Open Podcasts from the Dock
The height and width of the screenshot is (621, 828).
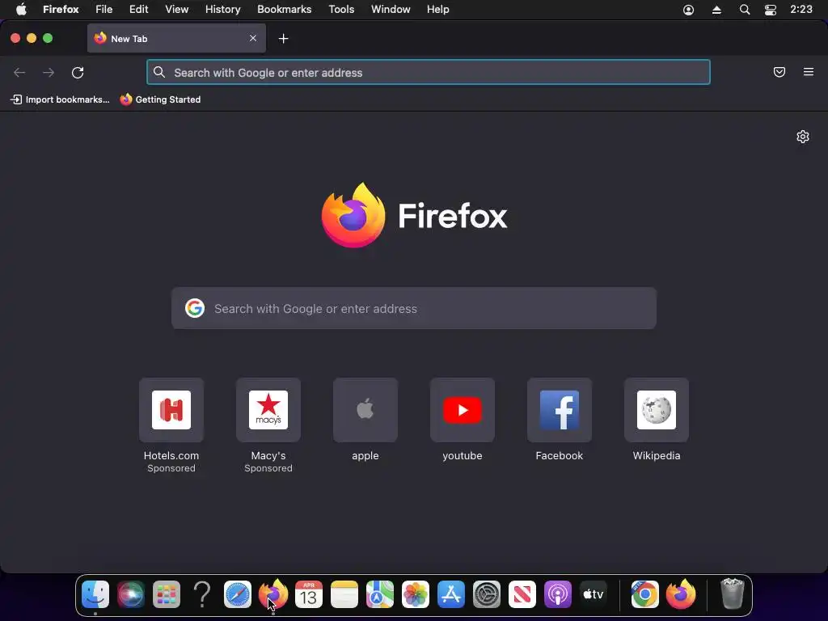(x=558, y=594)
